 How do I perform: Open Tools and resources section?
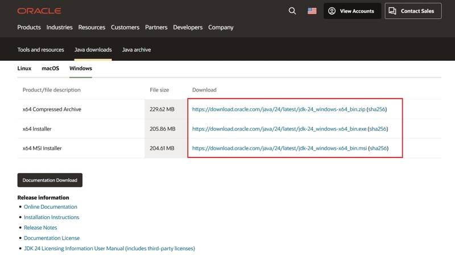click(x=41, y=49)
